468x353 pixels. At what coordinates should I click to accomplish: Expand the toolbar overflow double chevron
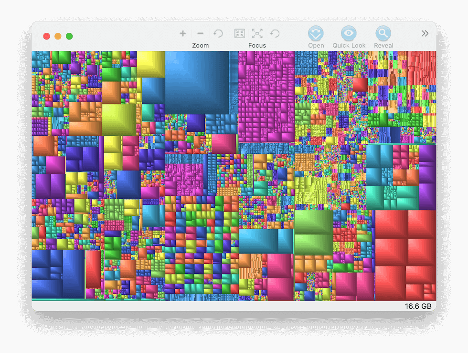(x=425, y=33)
